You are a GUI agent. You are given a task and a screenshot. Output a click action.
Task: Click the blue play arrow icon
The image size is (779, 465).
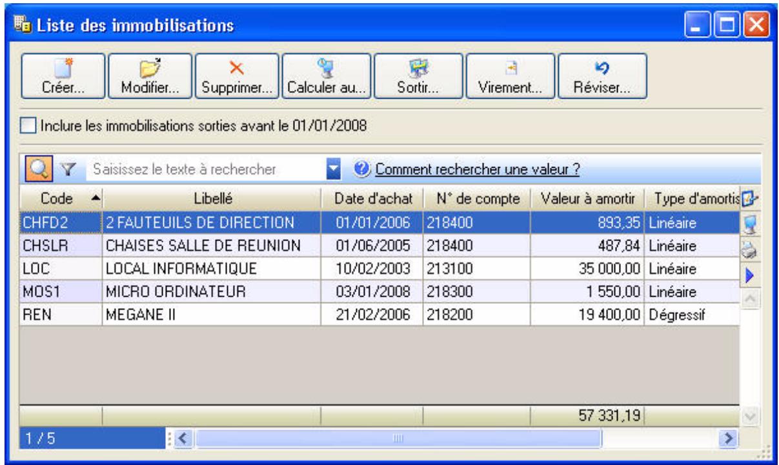(x=750, y=277)
